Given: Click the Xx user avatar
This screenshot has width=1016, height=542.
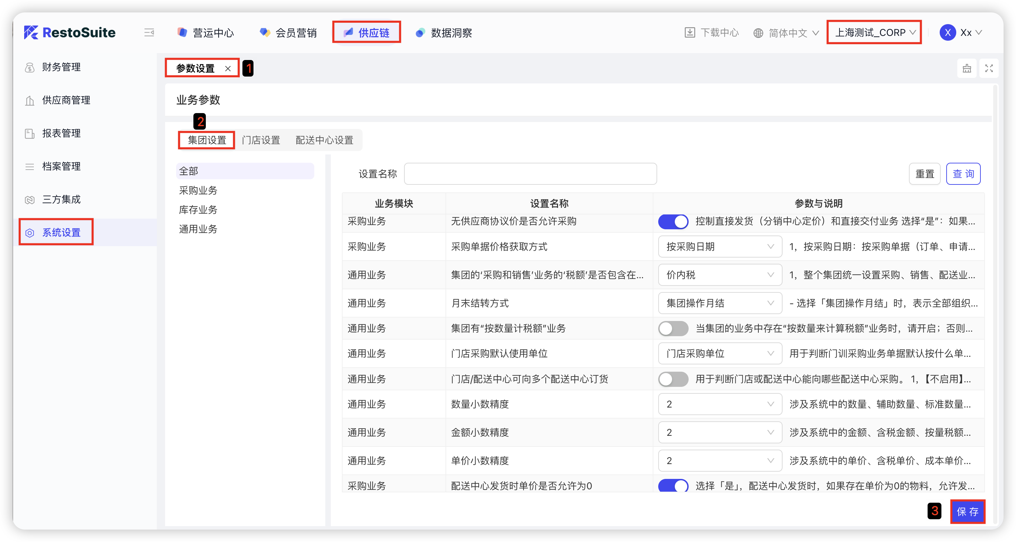Looking at the screenshot, I should (x=947, y=33).
